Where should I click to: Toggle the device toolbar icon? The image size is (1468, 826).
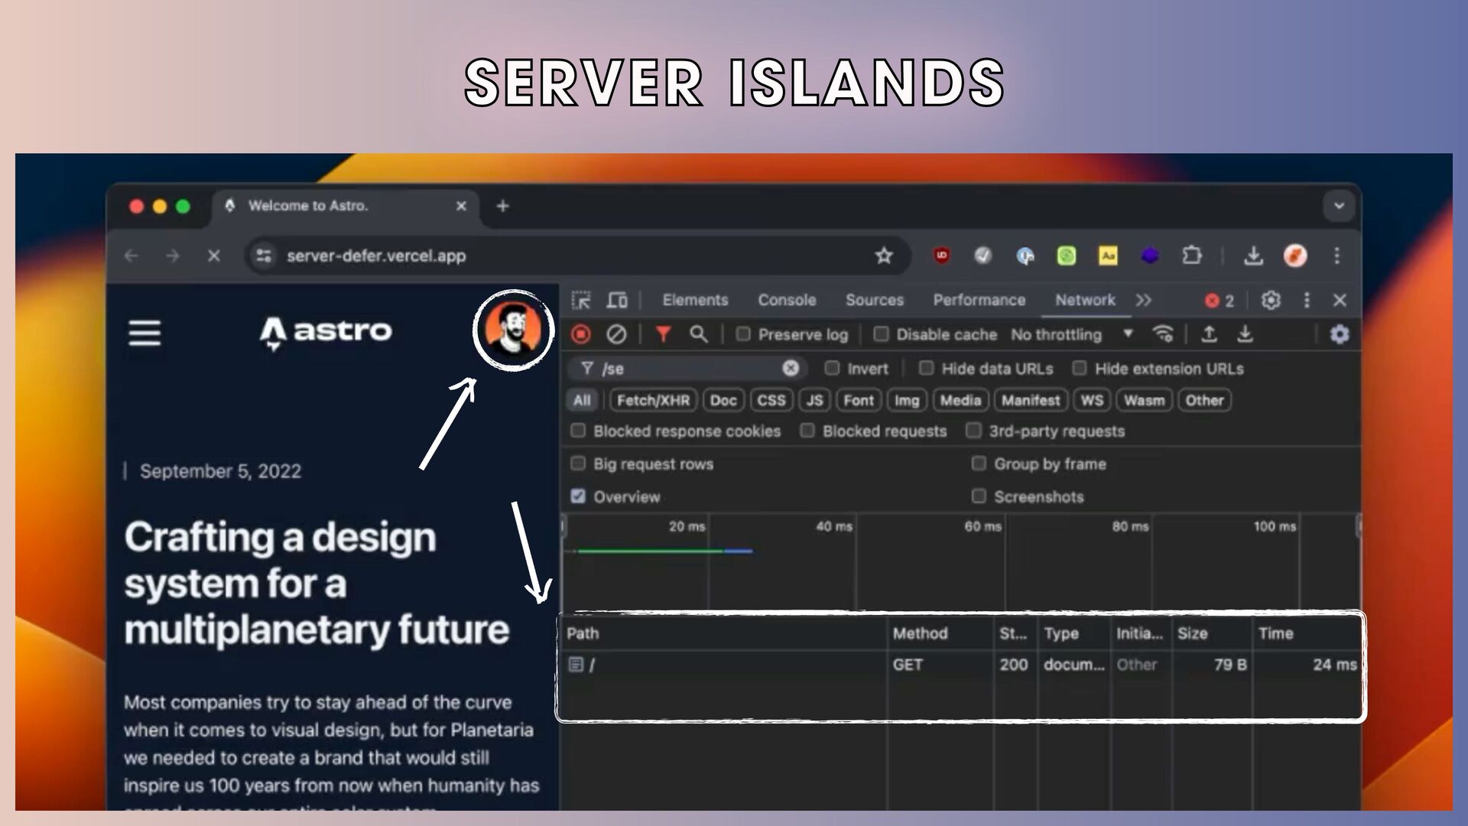[x=617, y=300]
